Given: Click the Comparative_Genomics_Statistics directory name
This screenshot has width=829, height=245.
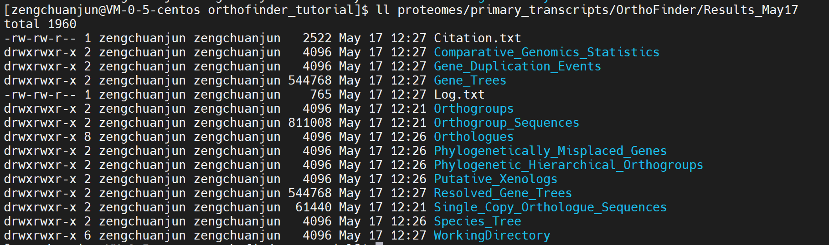Looking at the screenshot, I should tap(546, 52).
